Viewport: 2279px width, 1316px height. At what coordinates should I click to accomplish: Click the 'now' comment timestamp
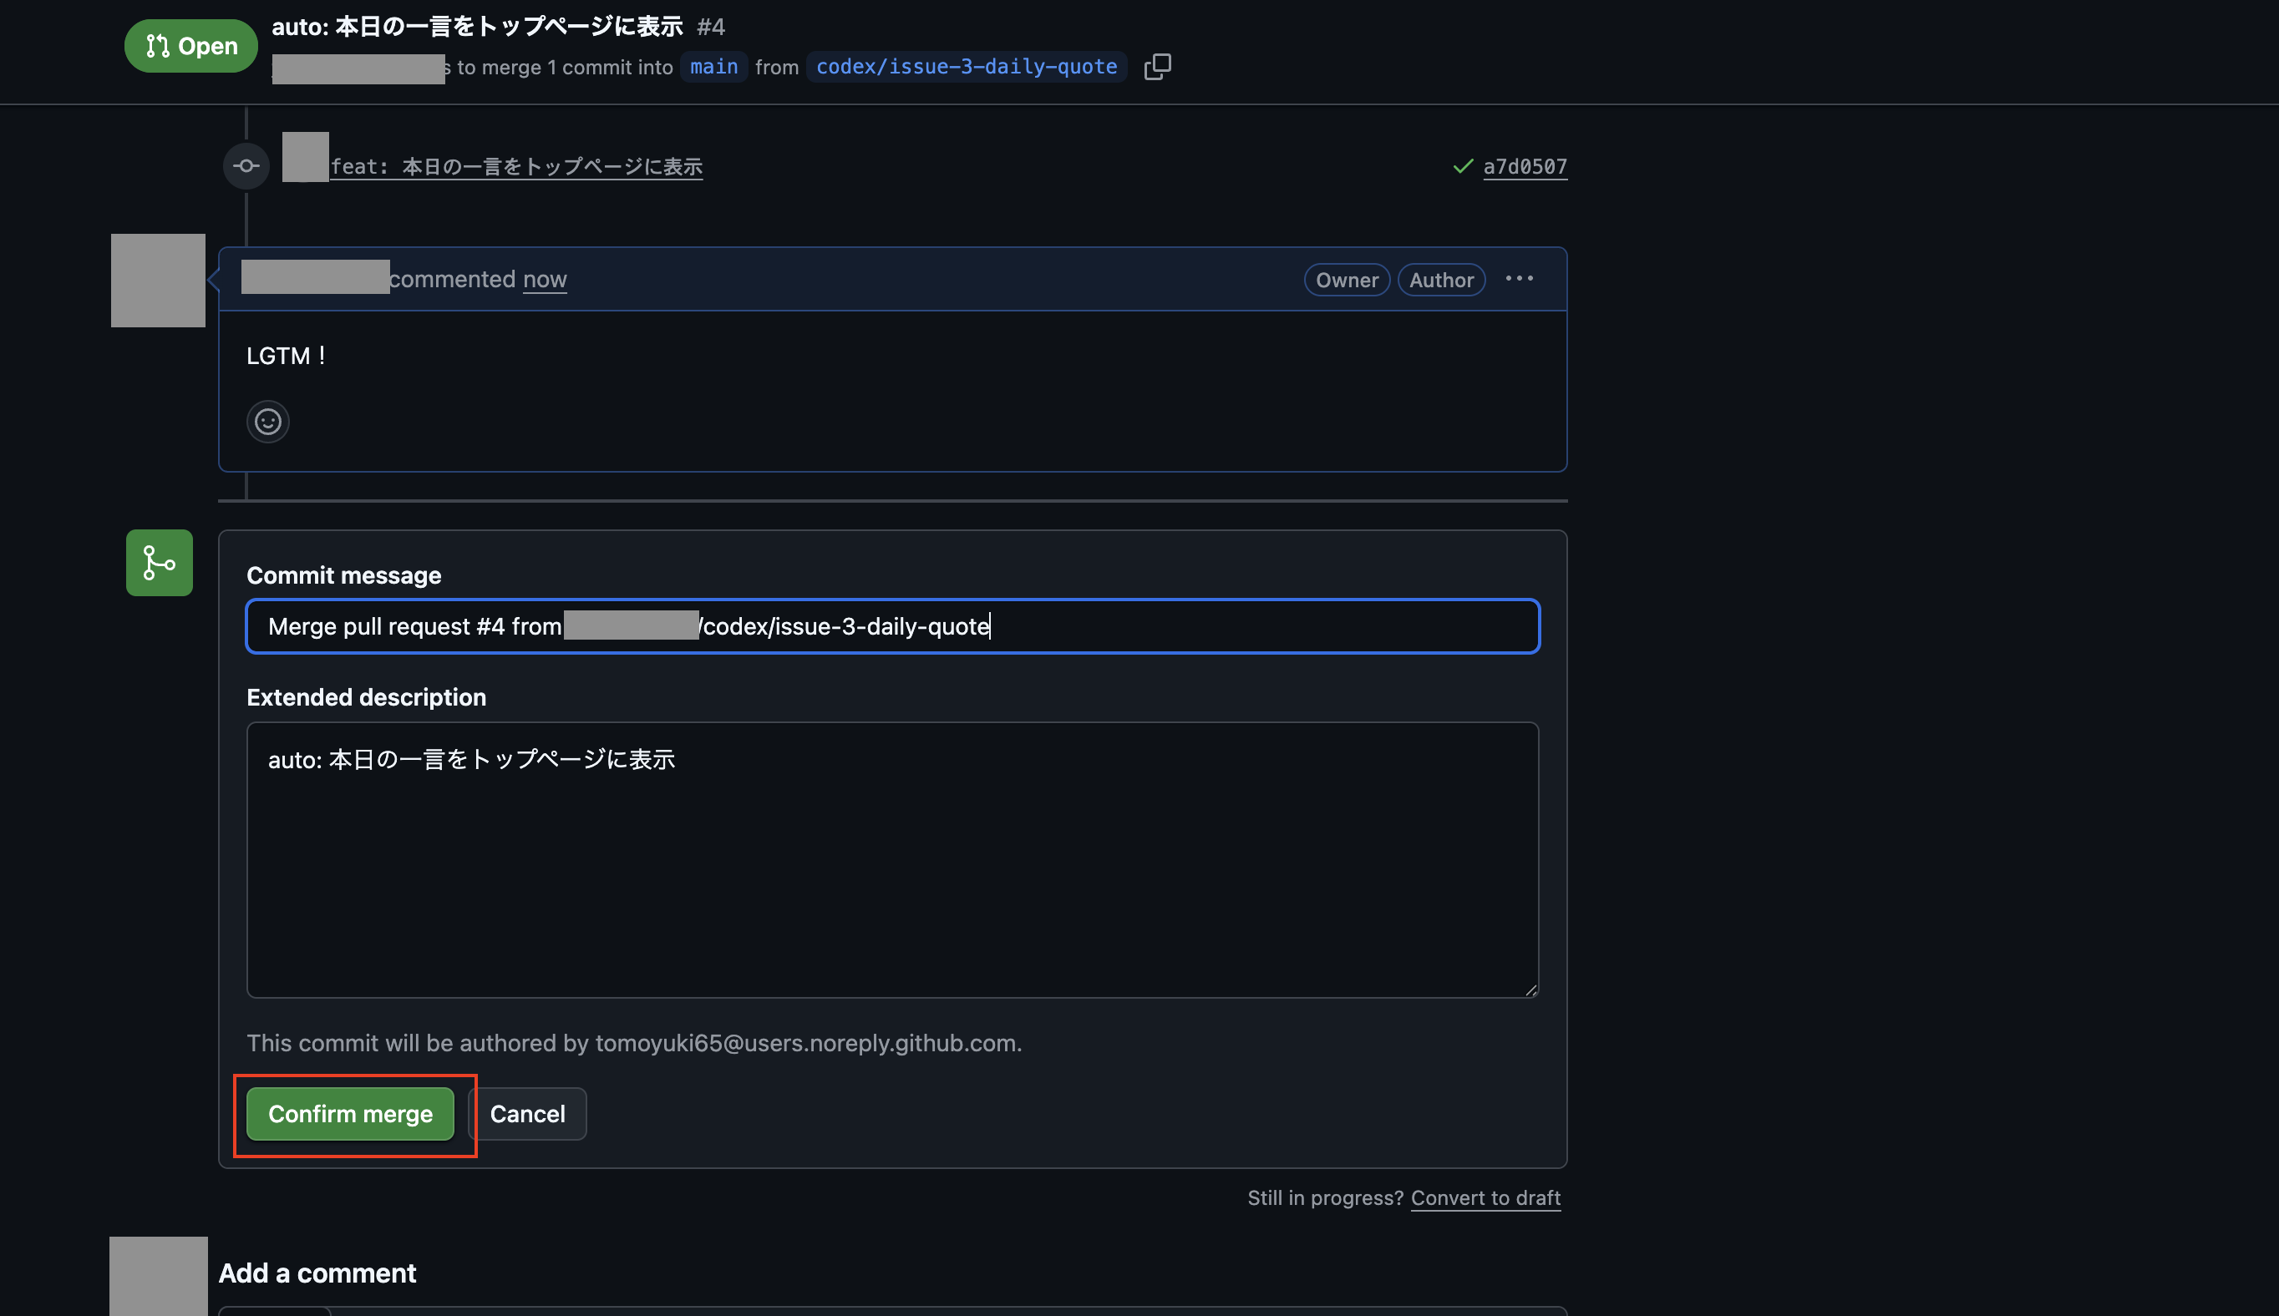coord(544,279)
